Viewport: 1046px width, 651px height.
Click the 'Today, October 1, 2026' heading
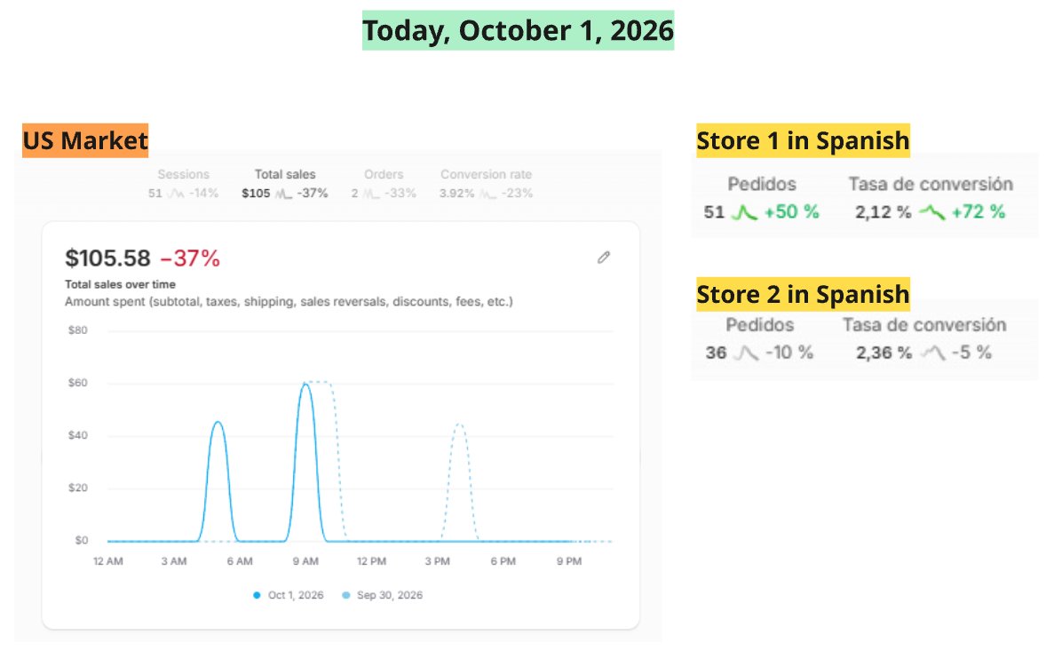[519, 31]
